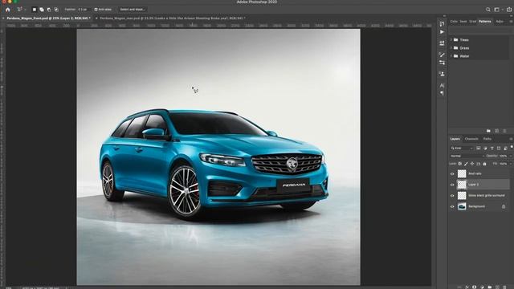Toggle filter for smart objects icon
This screenshot has width=514, height=289.
tap(505, 149)
